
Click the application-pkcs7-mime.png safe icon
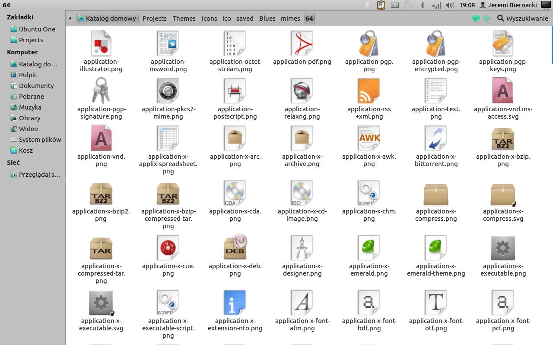[168, 91]
